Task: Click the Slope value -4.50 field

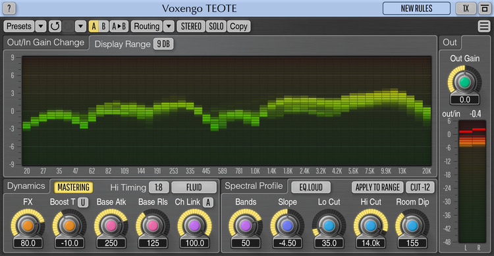Action: tap(287, 243)
